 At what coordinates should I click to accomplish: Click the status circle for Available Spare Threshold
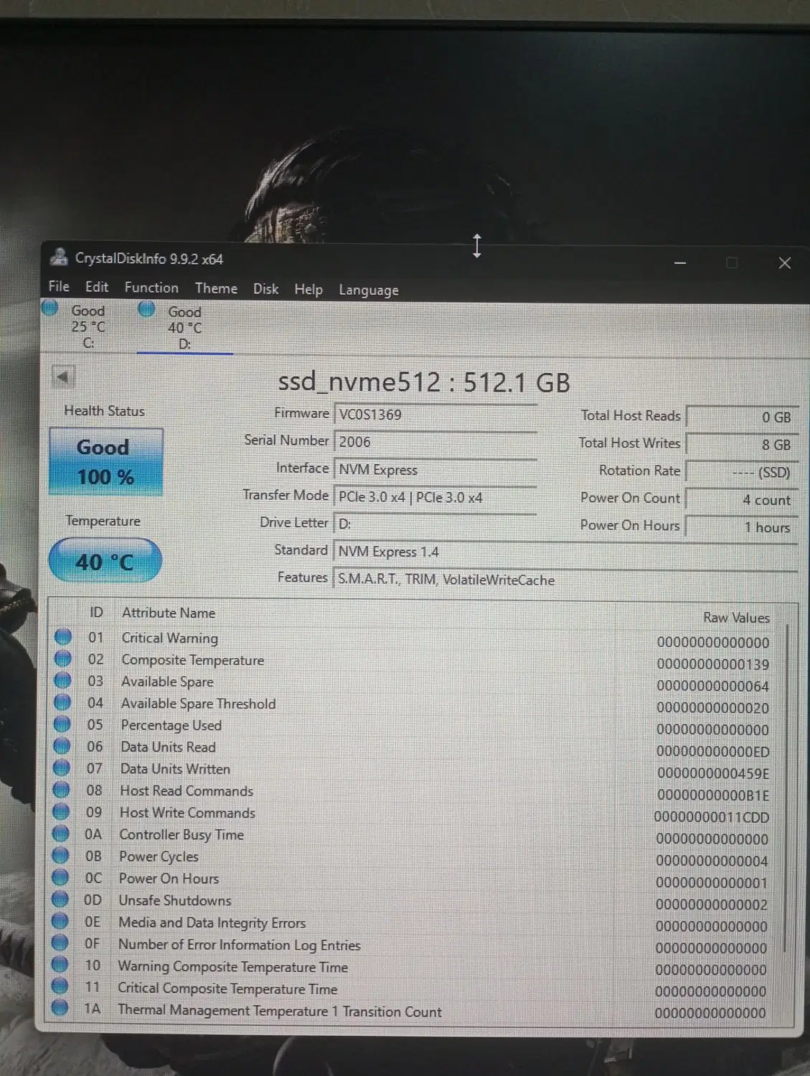coord(62,702)
